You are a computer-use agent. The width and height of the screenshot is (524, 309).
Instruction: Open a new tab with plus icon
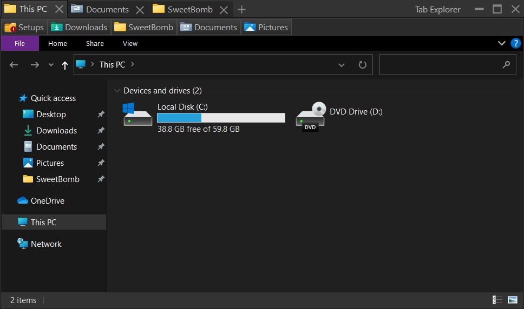coord(241,9)
